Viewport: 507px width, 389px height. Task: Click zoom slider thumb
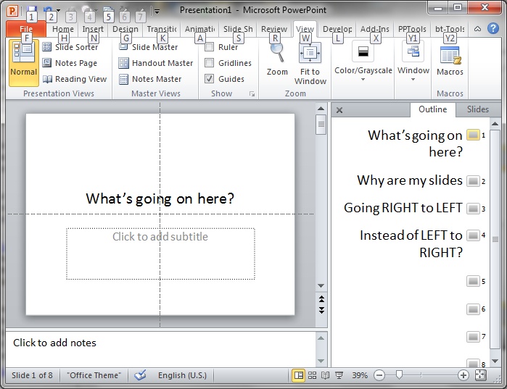coord(399,375)
